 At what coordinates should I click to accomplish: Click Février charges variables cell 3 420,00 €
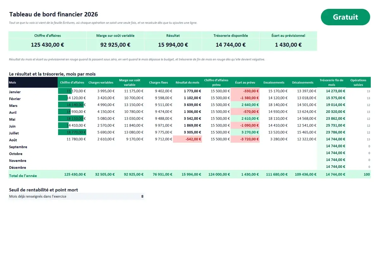(101, 98)
